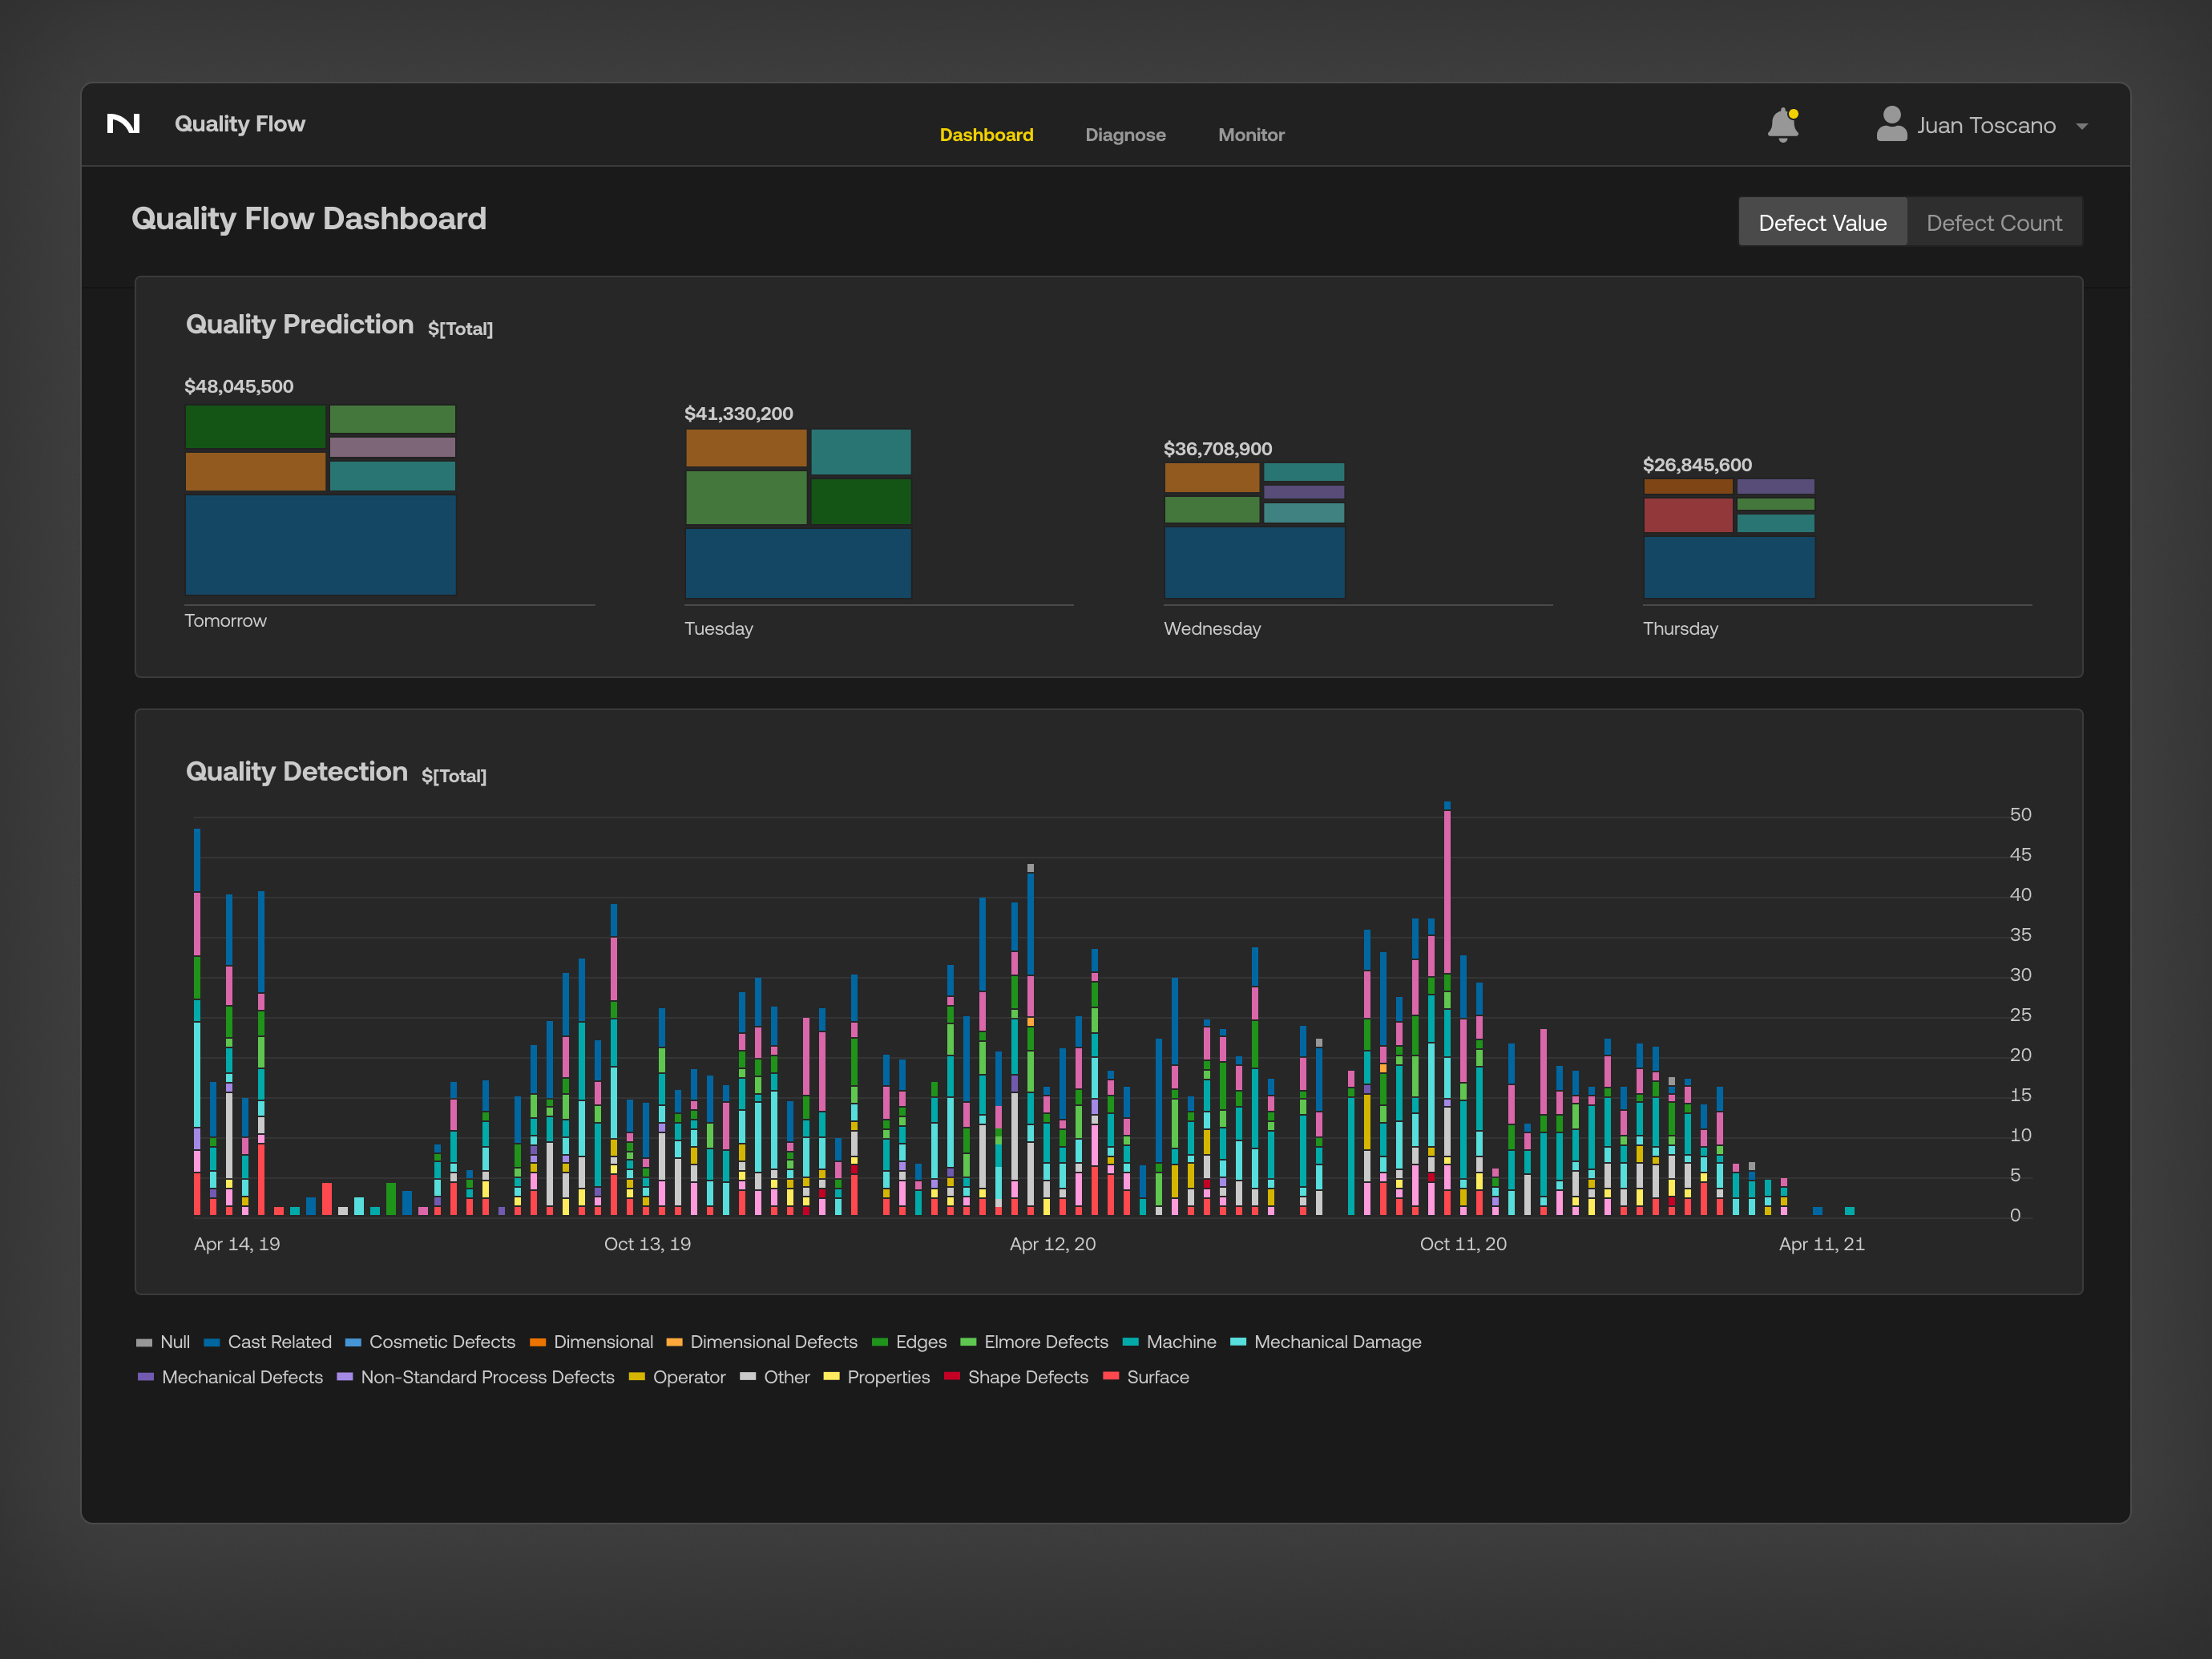Click the Shape Defects legend marker
The width and height of the screenshot is (2212, 1659).
pyautogui.click(x=952, y=1377)
